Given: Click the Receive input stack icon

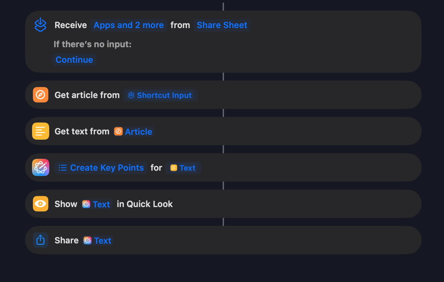Looking at the screenshot, I should pyautogui.click(x=40, y=25).
